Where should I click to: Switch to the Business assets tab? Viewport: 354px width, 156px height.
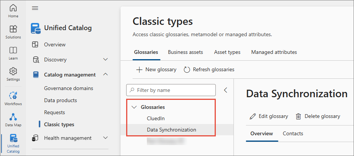[x=185, y=52]
